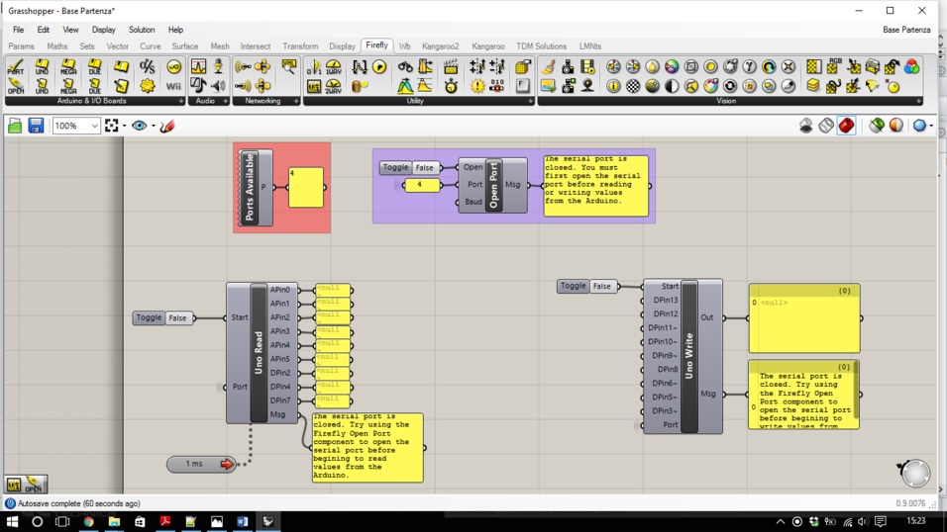The image size is (947, 532).
Task: Pick the Uno Read book icon
Action: [42, 67]
